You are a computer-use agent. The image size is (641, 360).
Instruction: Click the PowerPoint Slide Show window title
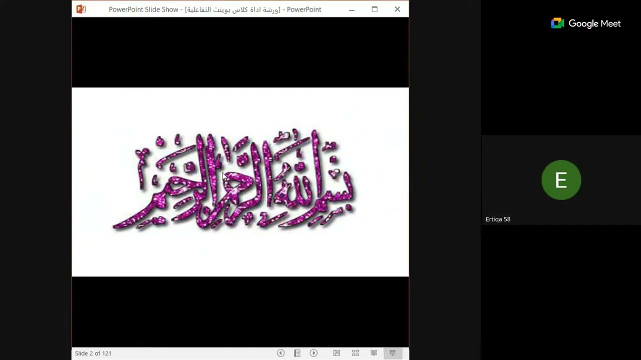click(x=215, y=9)
